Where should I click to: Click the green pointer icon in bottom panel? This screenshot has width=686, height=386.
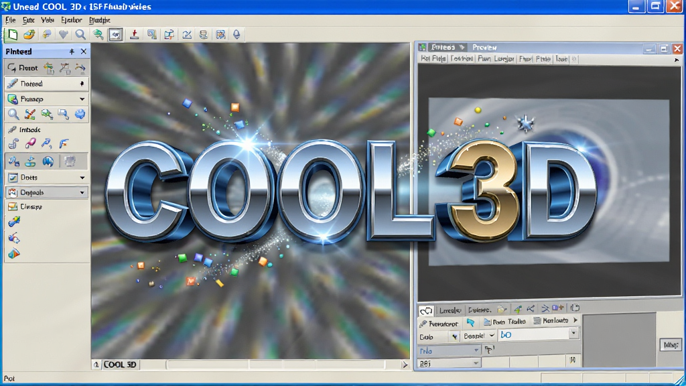518,310
